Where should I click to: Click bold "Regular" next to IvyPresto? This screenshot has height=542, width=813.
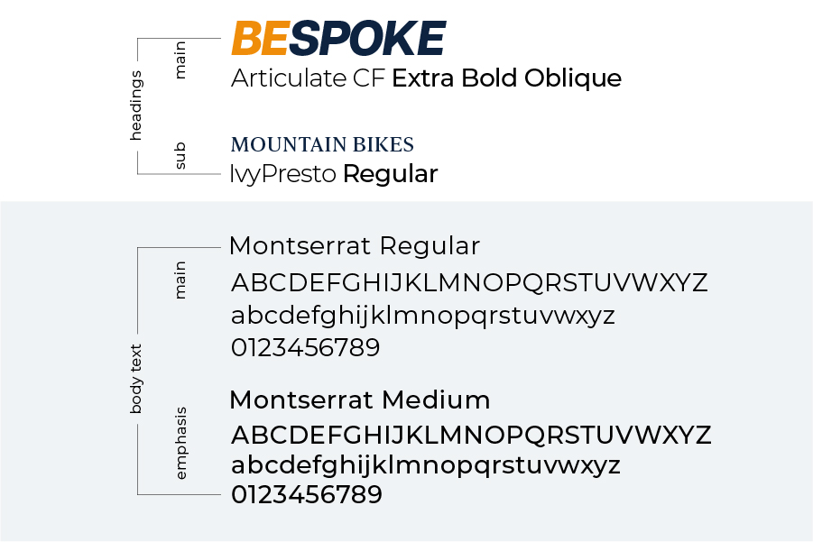click(390, 174)
